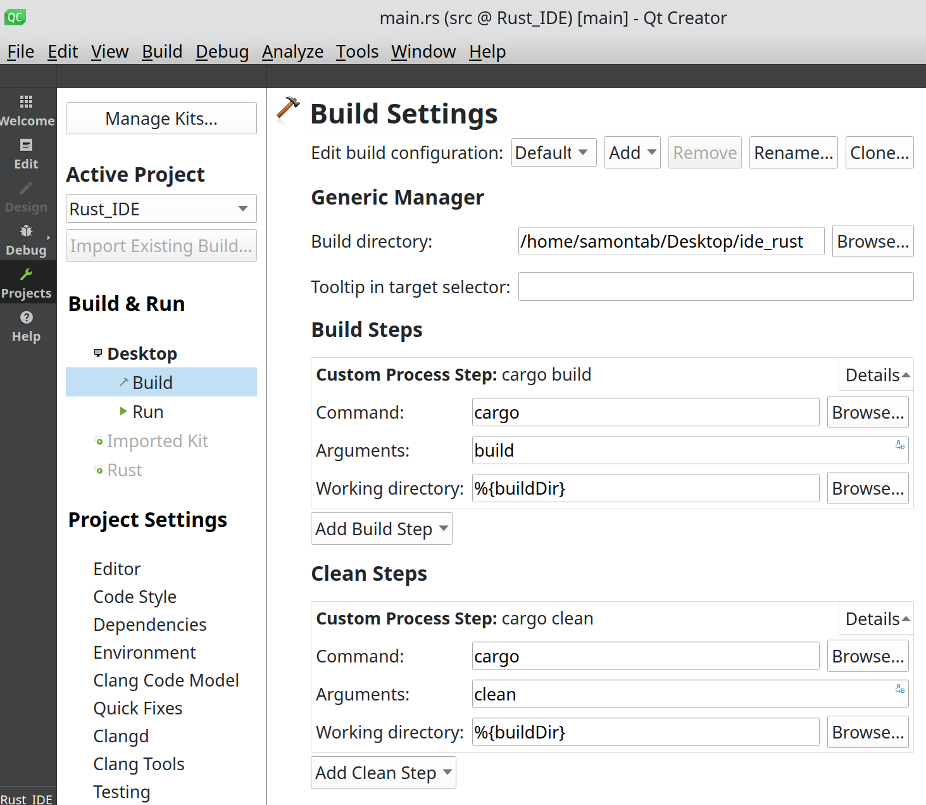Viewport: 926px width, 805px height.
Task: Open the Add Build Step dropdown
Action: click(382, 529)
